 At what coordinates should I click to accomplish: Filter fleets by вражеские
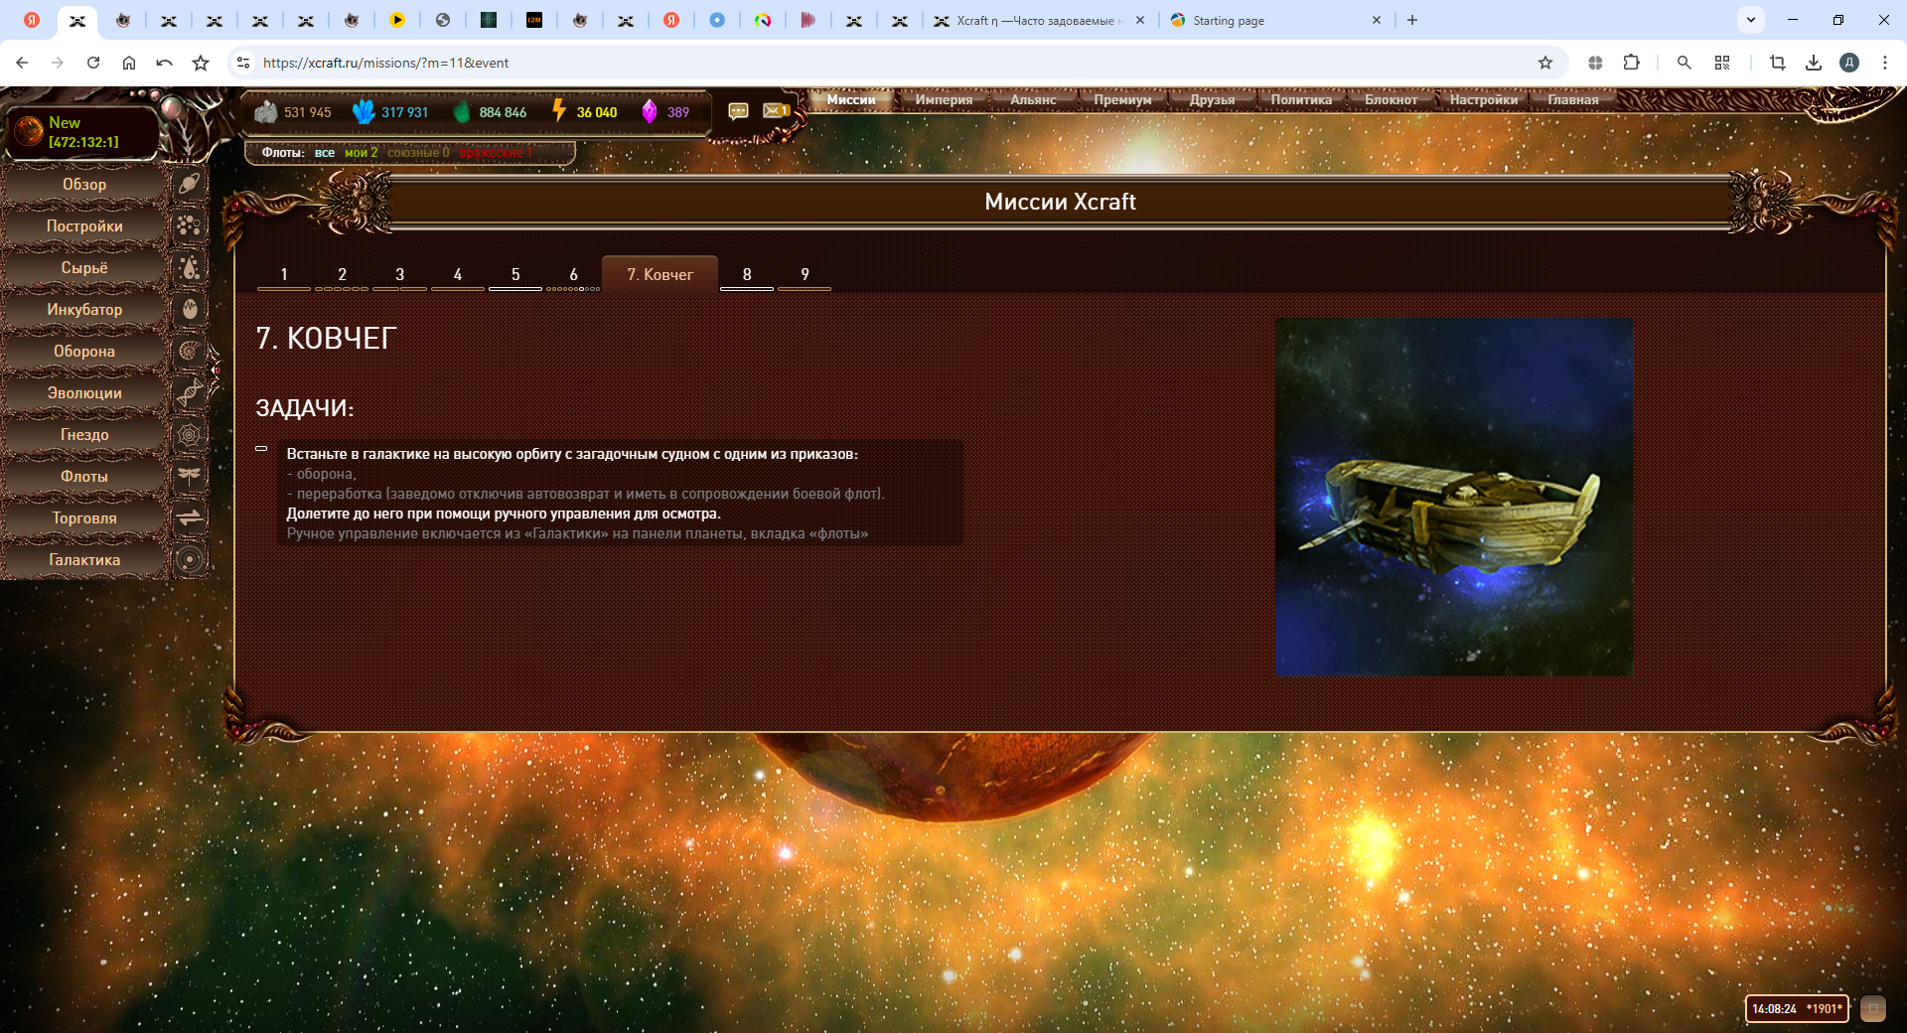(495, 153)
